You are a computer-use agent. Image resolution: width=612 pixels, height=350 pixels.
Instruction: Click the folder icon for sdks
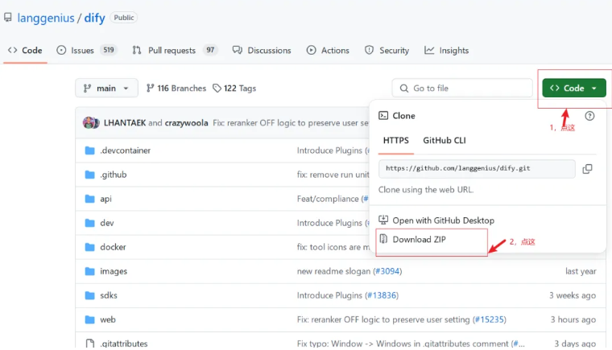click(89, 296)
